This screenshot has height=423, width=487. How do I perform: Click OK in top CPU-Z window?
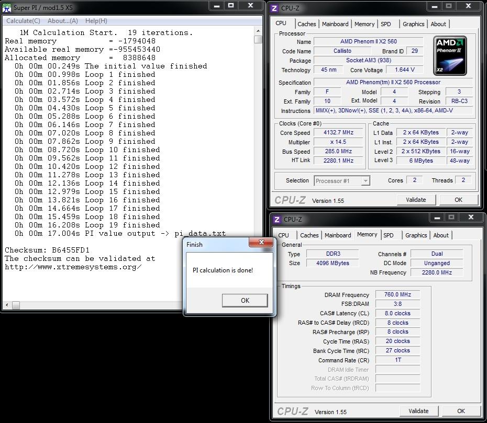pos(458,200)
